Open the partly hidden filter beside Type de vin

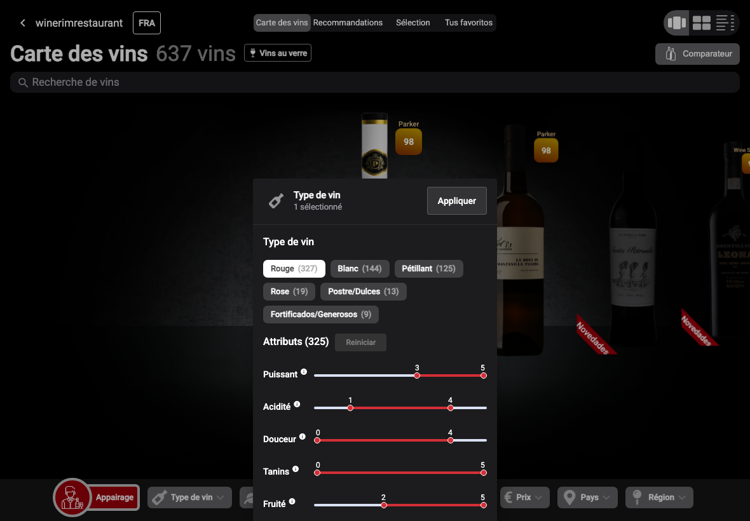pos(247,497)
